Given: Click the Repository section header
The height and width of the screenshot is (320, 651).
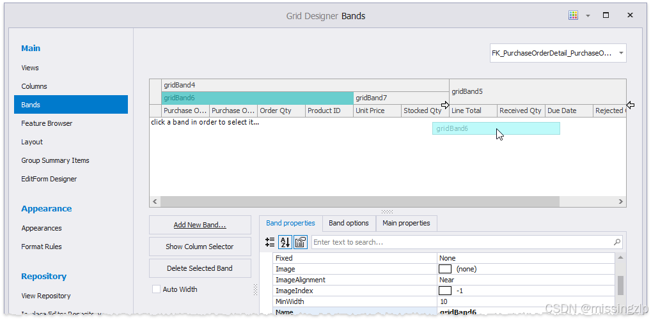Looking at the screenshot, I should tap(44, 277).
